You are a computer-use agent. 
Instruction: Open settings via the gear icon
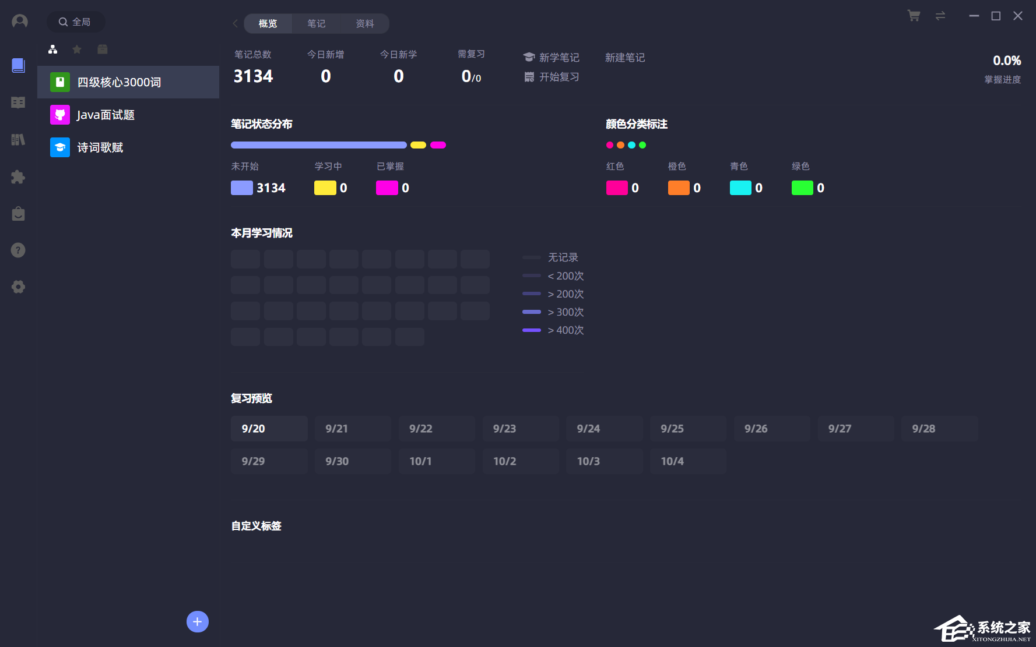pos(17,287)
